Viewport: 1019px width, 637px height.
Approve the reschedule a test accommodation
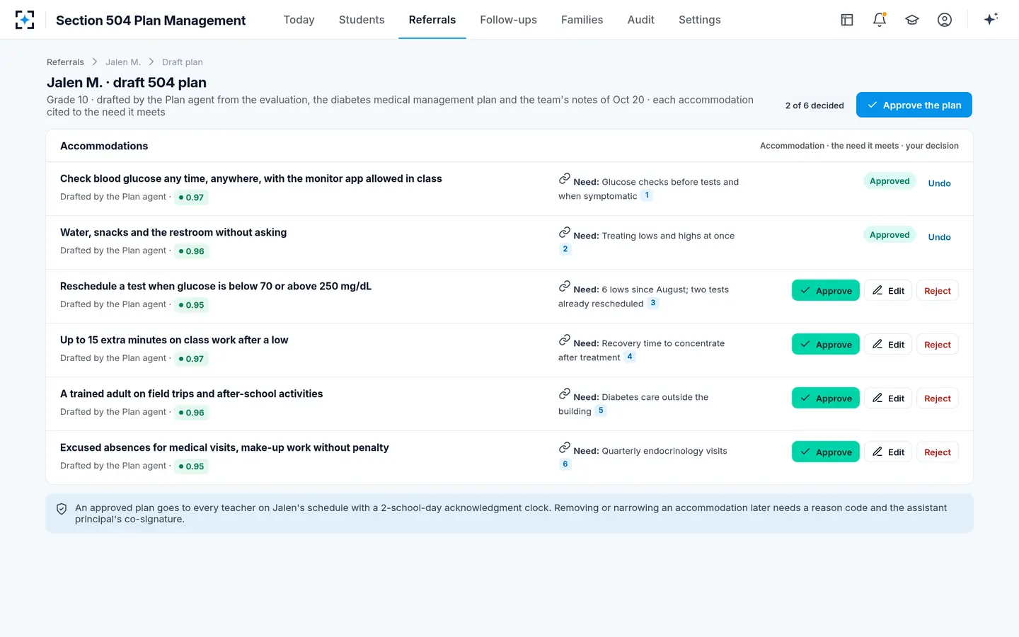[826, 291]
